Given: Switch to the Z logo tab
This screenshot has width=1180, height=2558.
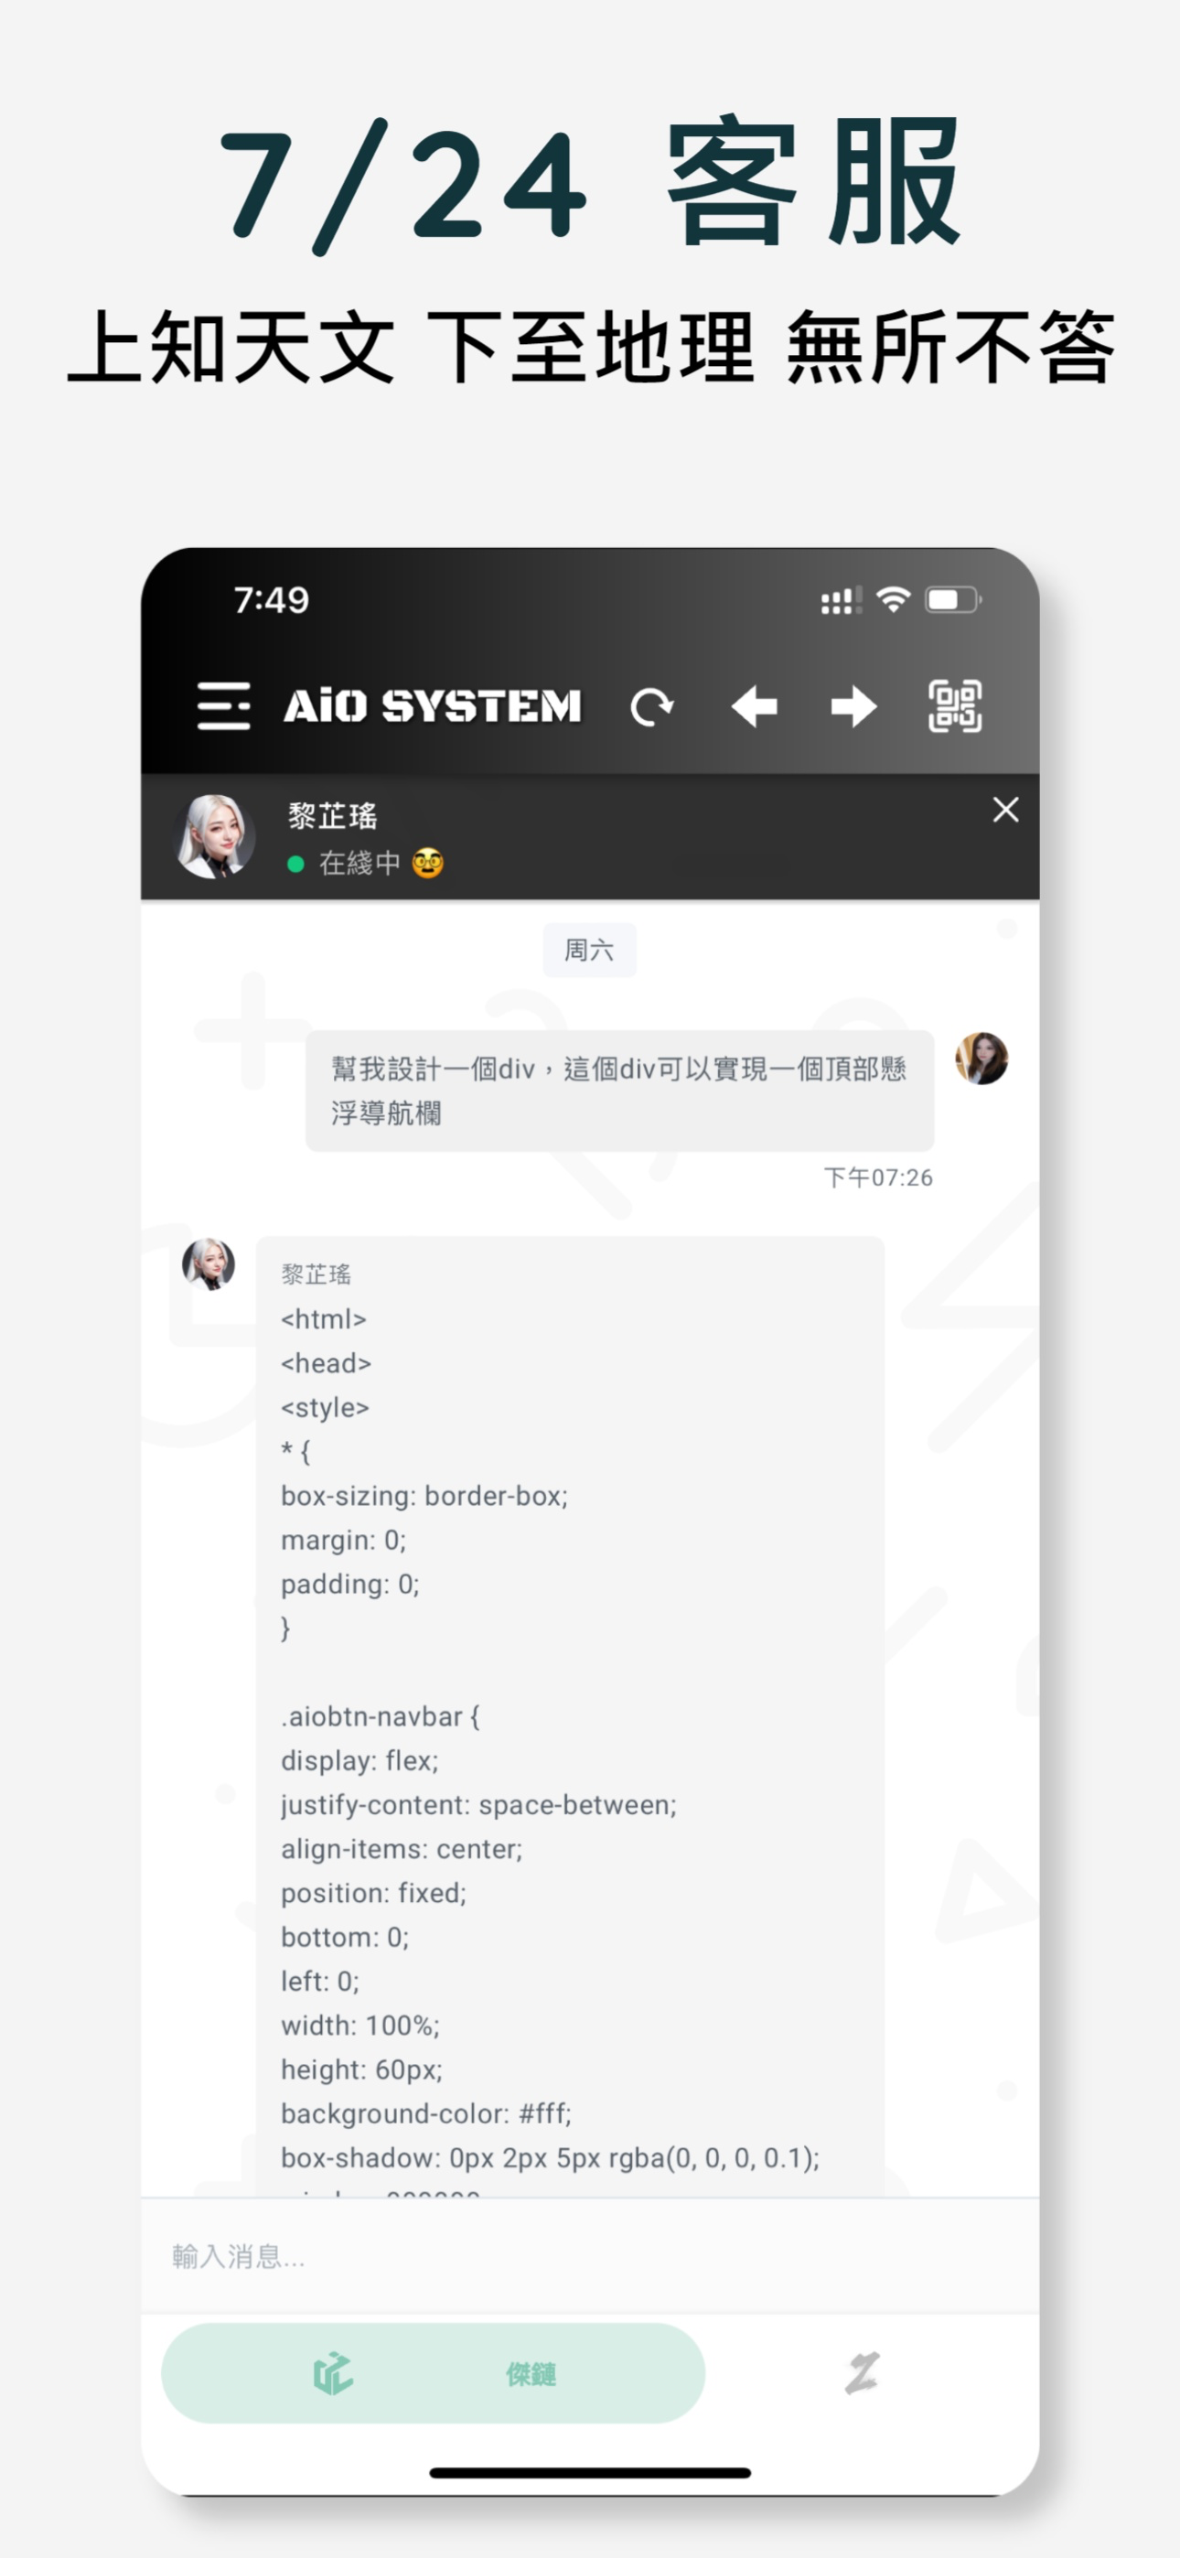Looking at the screenshot, I should pyautogui.click(x=863, y=2373).
